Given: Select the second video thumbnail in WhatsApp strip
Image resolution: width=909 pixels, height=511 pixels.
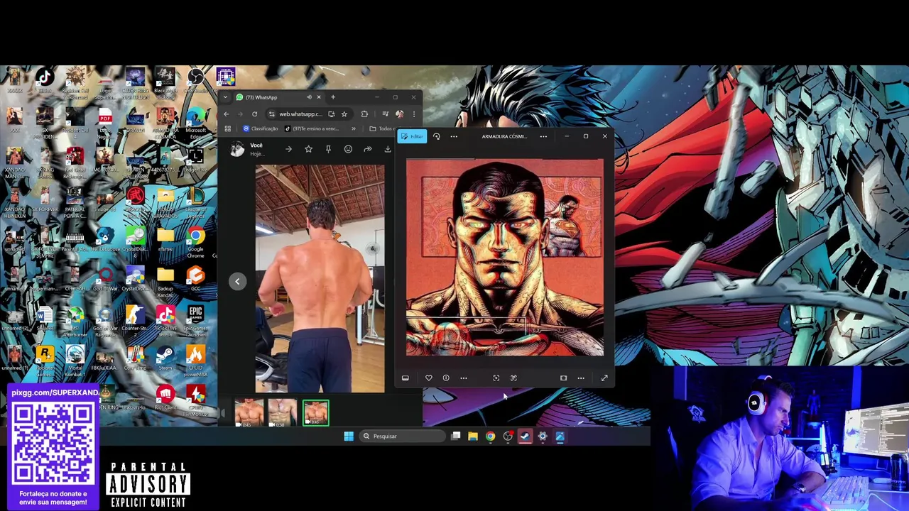Looking at the screenshot, I should point(282,412).
